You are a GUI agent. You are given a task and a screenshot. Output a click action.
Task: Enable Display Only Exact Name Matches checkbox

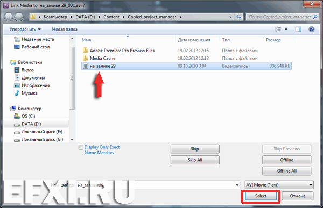click(81, 147)
